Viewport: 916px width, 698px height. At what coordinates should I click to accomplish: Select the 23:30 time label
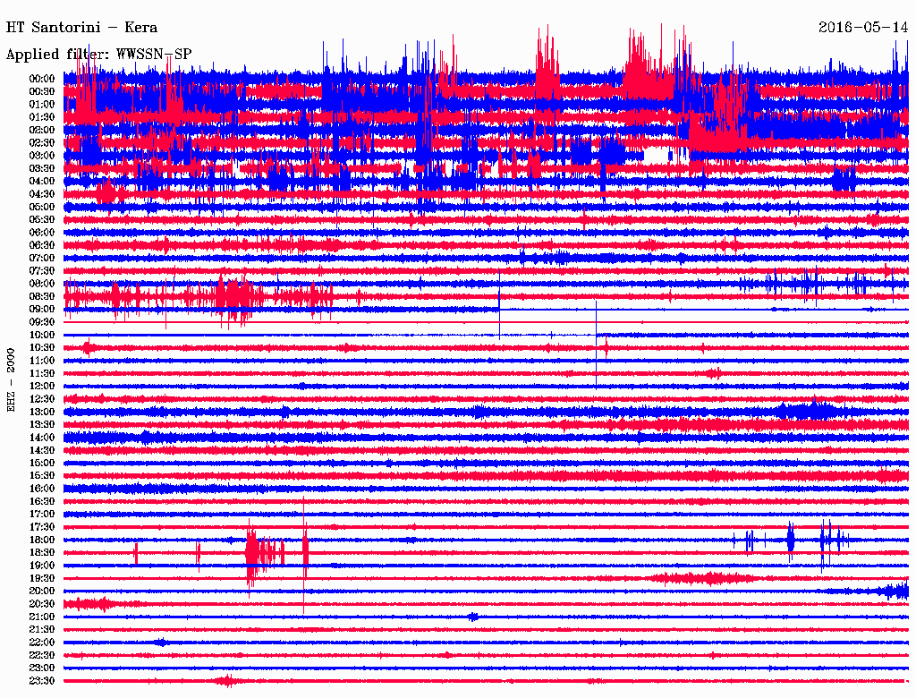(42, 681)
